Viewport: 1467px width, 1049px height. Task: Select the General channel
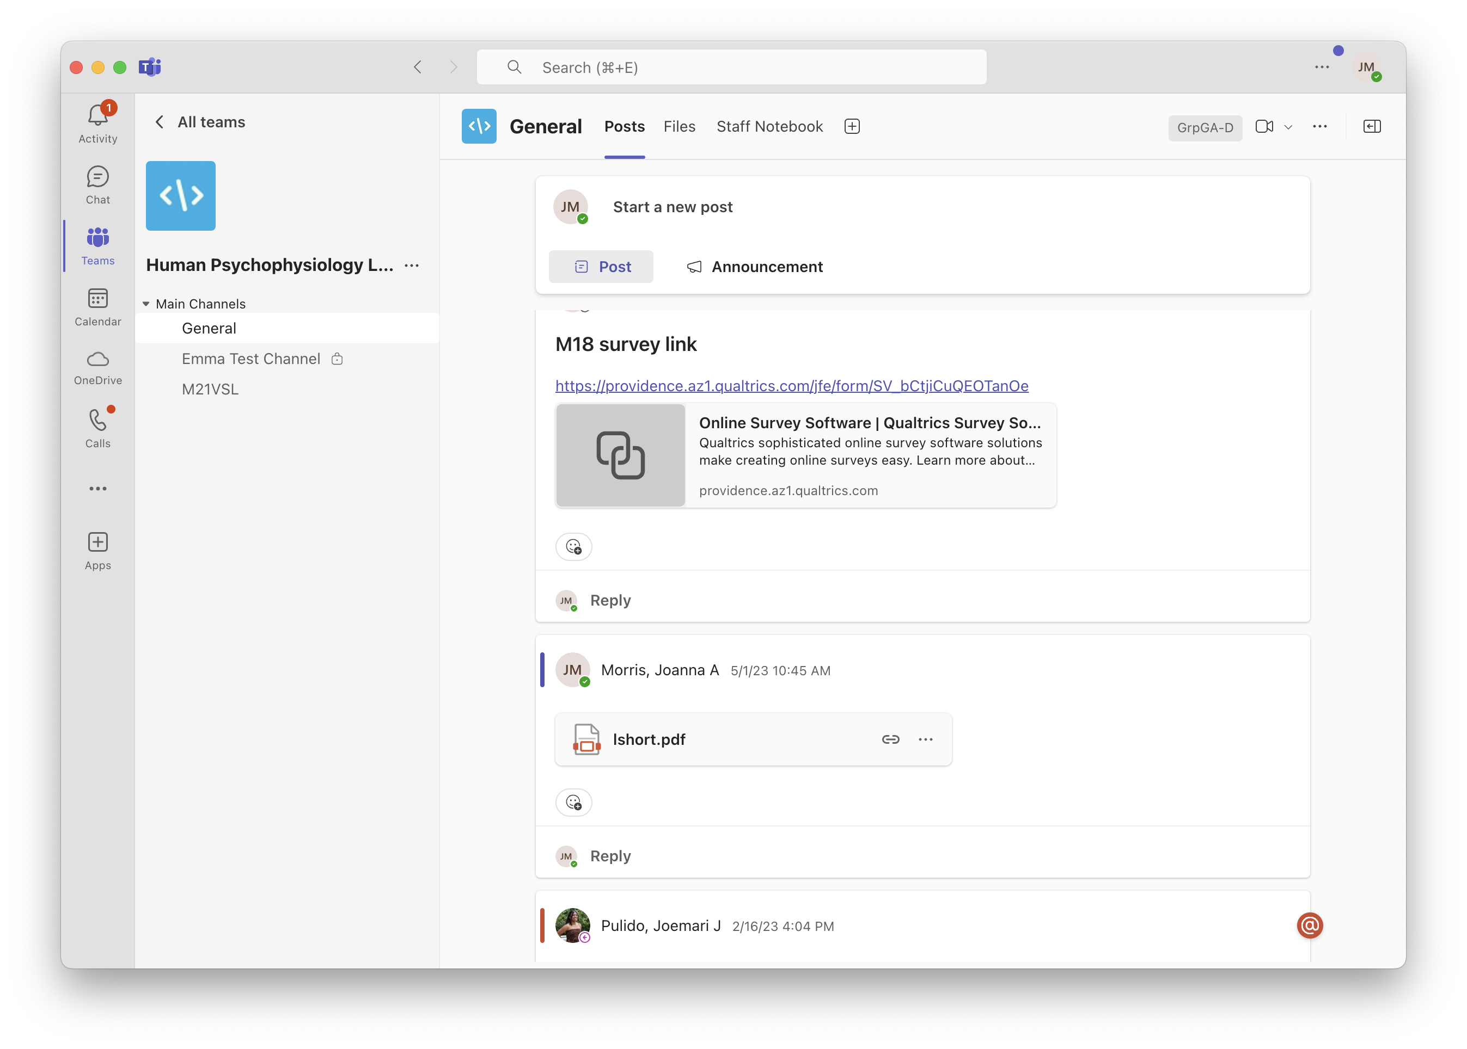287,328
